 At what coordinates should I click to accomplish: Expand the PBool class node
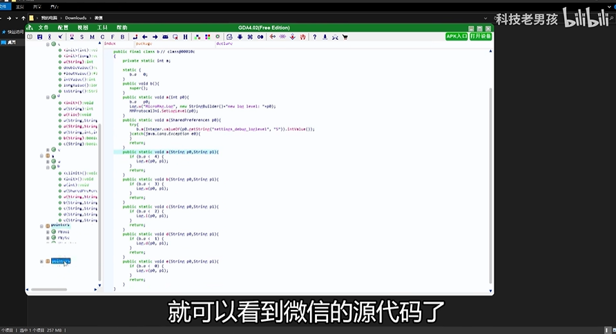(48, 231)
